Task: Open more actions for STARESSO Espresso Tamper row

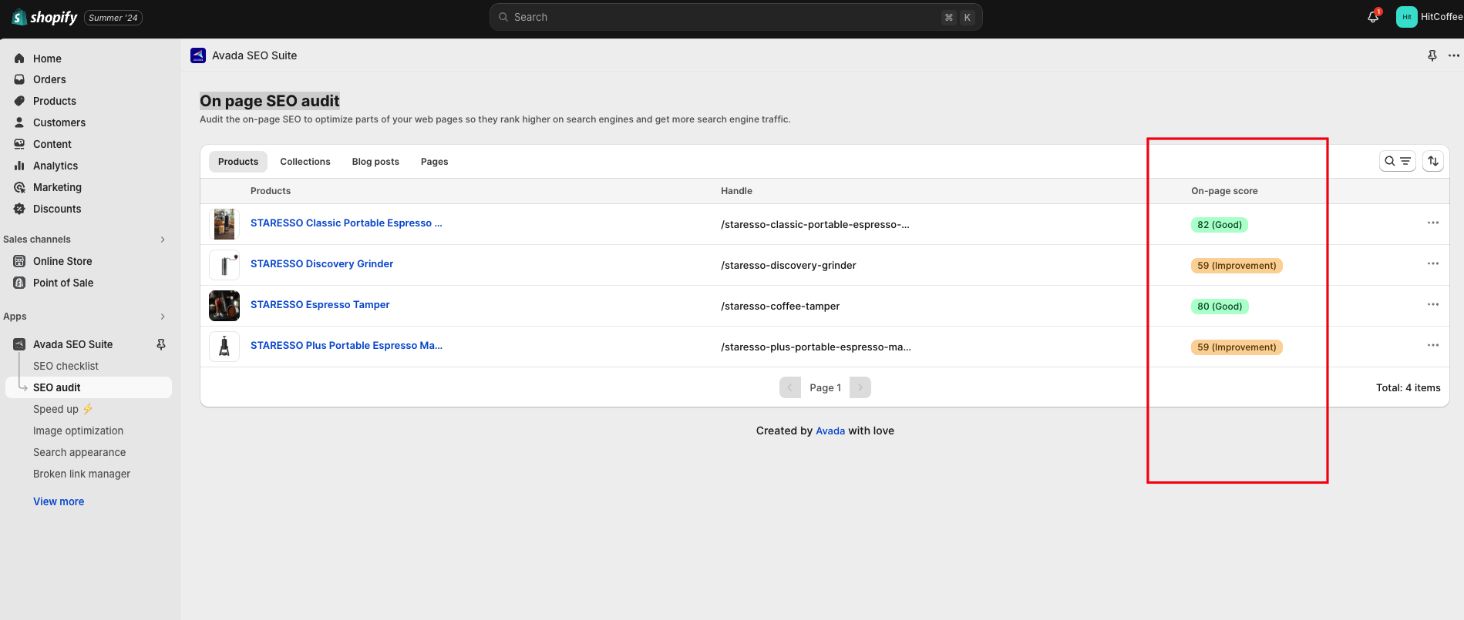Action: (x=1432, y=304)
